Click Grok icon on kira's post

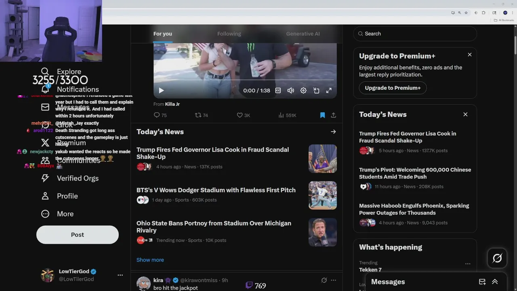coord(324,280)
